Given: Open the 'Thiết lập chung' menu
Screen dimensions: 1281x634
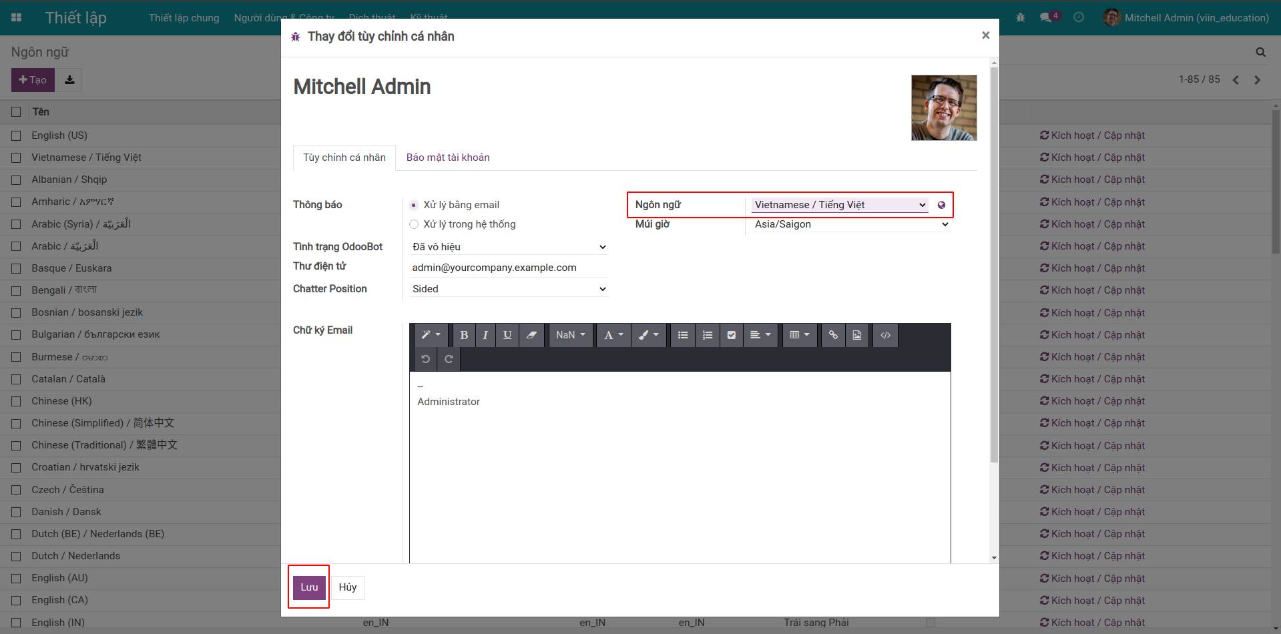Looking at the screenshot, I should coord(184,18).
